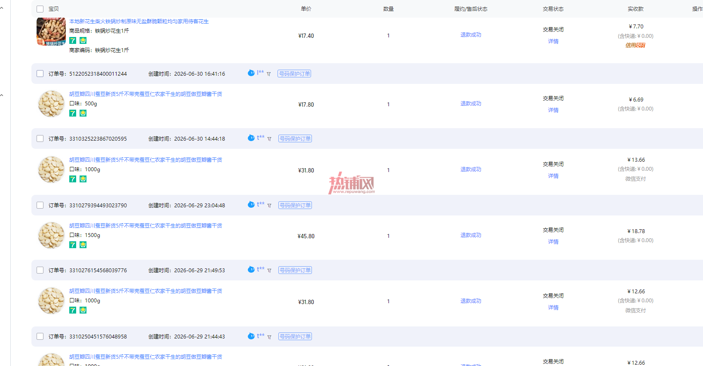The width and height of the screenshot is (703, 366).
Task: Open broad bean product title link for 1000g ¥13.66 order
Action: click(145, 160)
